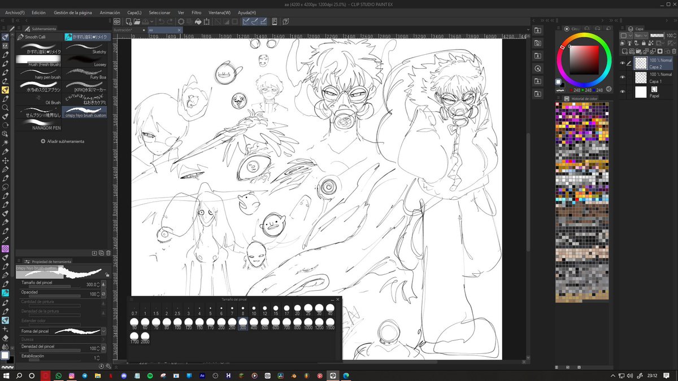Open Spotify from the taskbar
Screen dimensions: 678x381
(x=150, y=375)
